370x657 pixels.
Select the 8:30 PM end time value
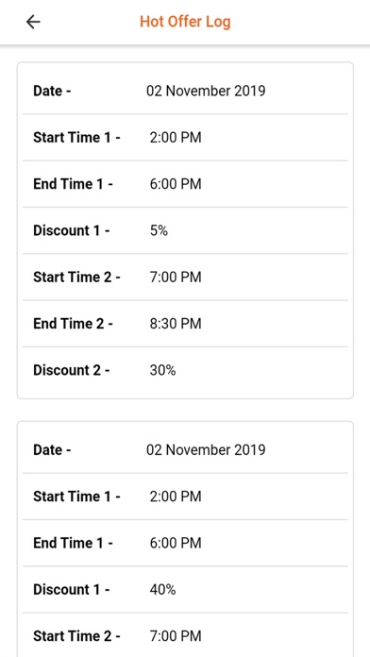(176, 324)
